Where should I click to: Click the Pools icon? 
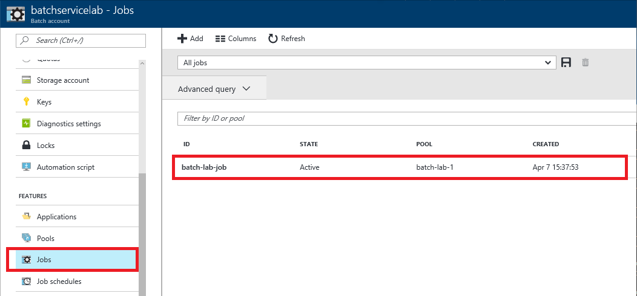coord(27,239)
